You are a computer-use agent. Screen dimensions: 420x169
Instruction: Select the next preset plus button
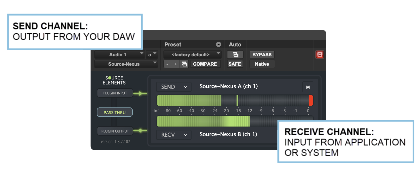coord(176,64)
